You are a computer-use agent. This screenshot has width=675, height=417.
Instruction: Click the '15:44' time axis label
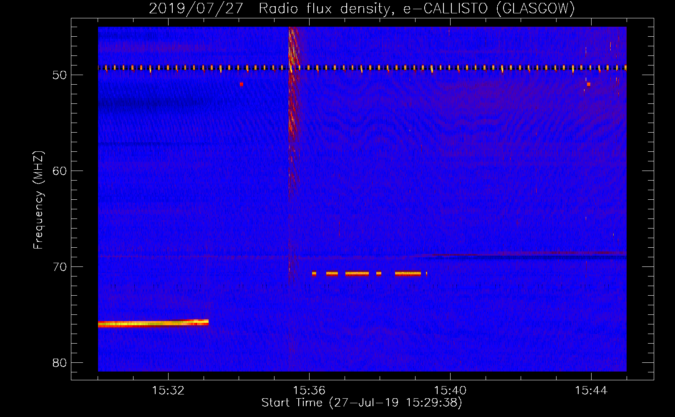(x=591, y=391)
